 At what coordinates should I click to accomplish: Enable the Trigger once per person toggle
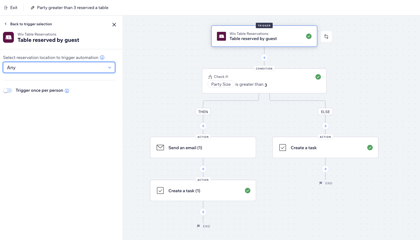[x=8, y=91]
